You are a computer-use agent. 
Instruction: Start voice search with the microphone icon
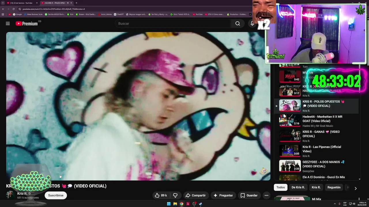pos(252,24)
